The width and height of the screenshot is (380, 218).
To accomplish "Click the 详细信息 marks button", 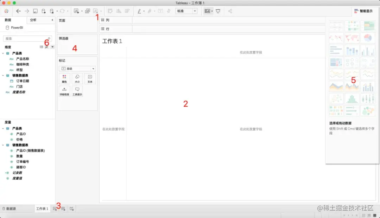I will point(64,91).
